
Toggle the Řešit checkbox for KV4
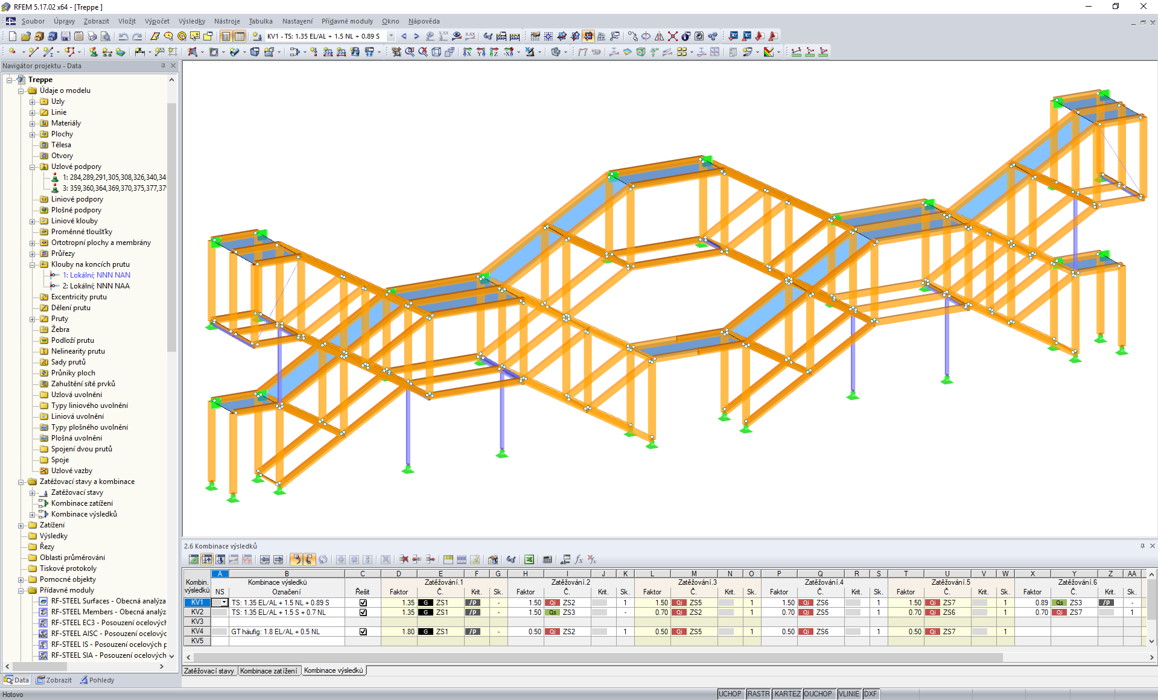[363, 631]
